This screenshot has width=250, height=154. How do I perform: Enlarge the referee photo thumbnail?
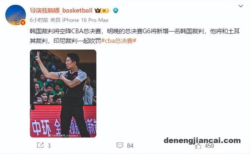[63, 94]
